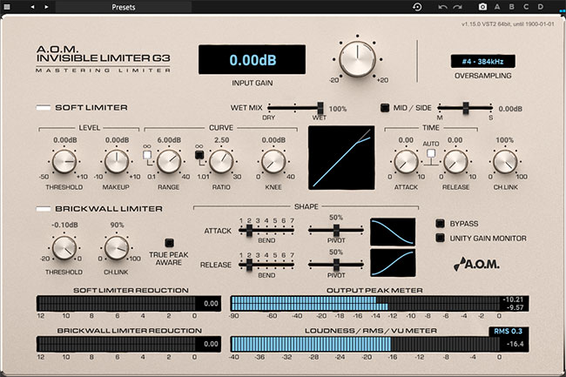Image resolution: width=566 pixels, height=377 pixels.
Task: Redo the last change
Action: pyautogui.click(x=458, y=7)
